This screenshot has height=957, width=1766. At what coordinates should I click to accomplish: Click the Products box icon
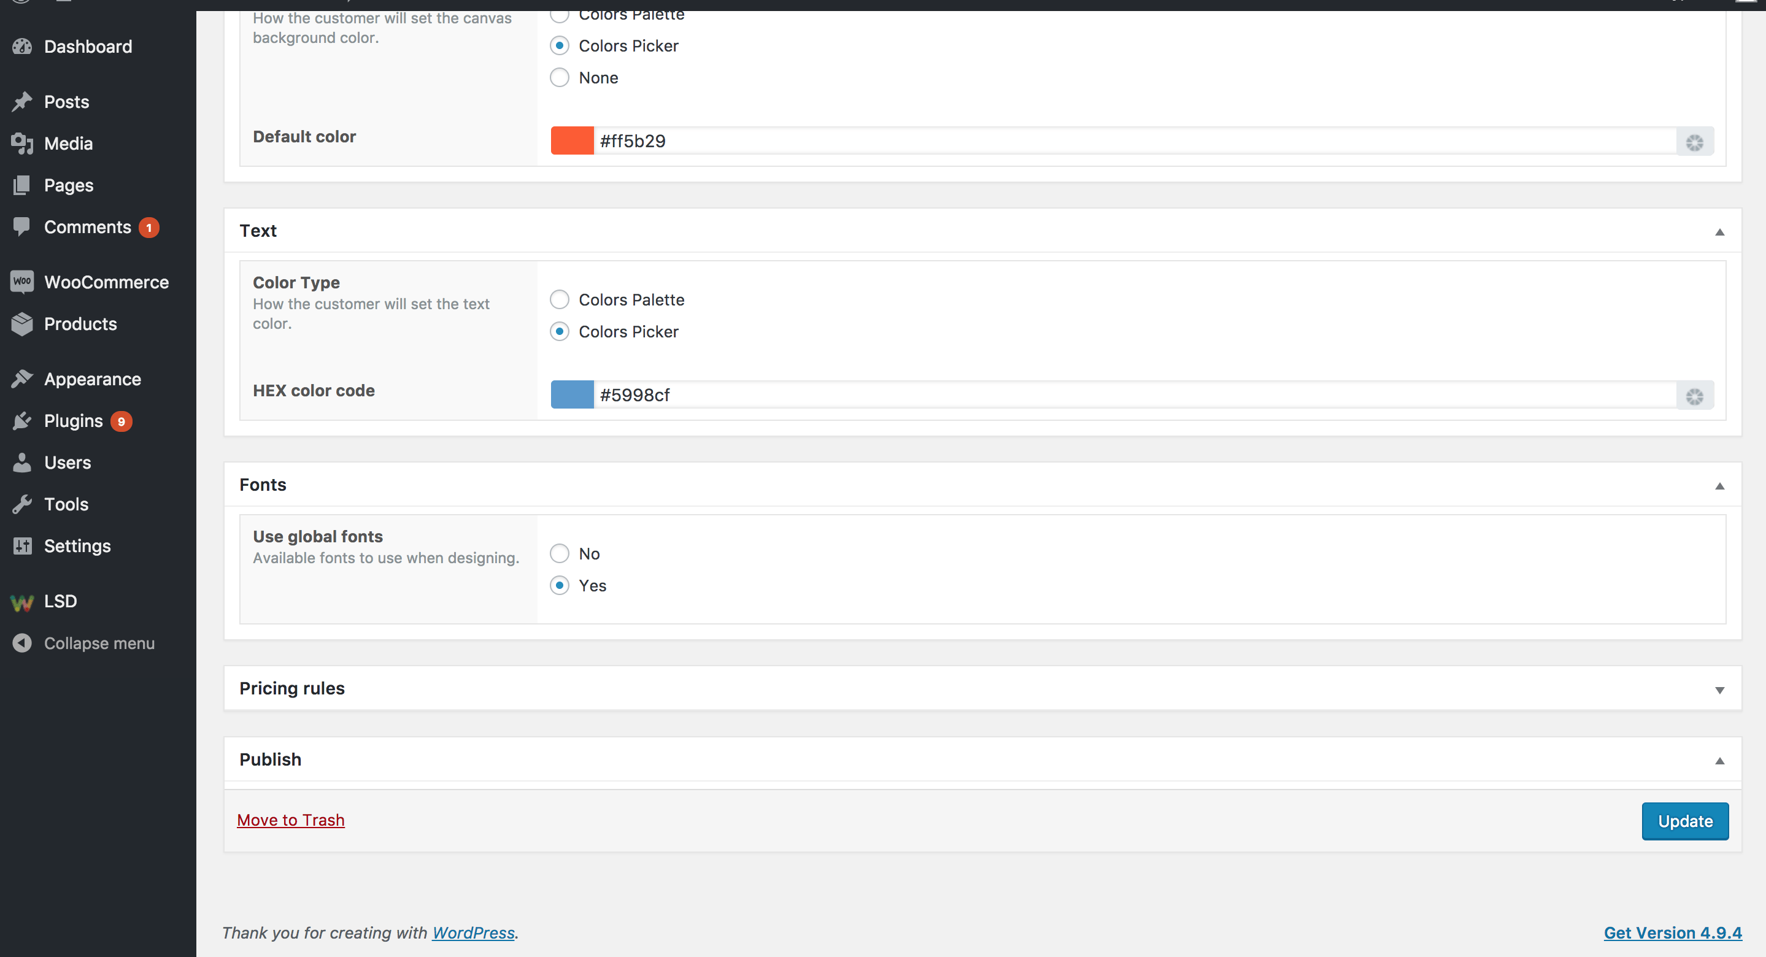tap(22, 323)
